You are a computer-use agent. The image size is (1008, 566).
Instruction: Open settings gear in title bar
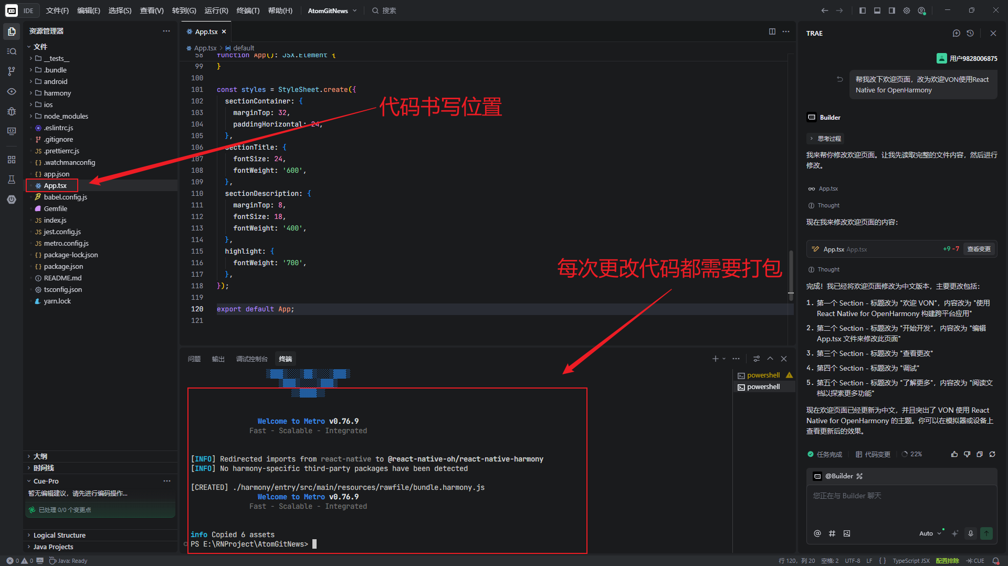[907, 11]
